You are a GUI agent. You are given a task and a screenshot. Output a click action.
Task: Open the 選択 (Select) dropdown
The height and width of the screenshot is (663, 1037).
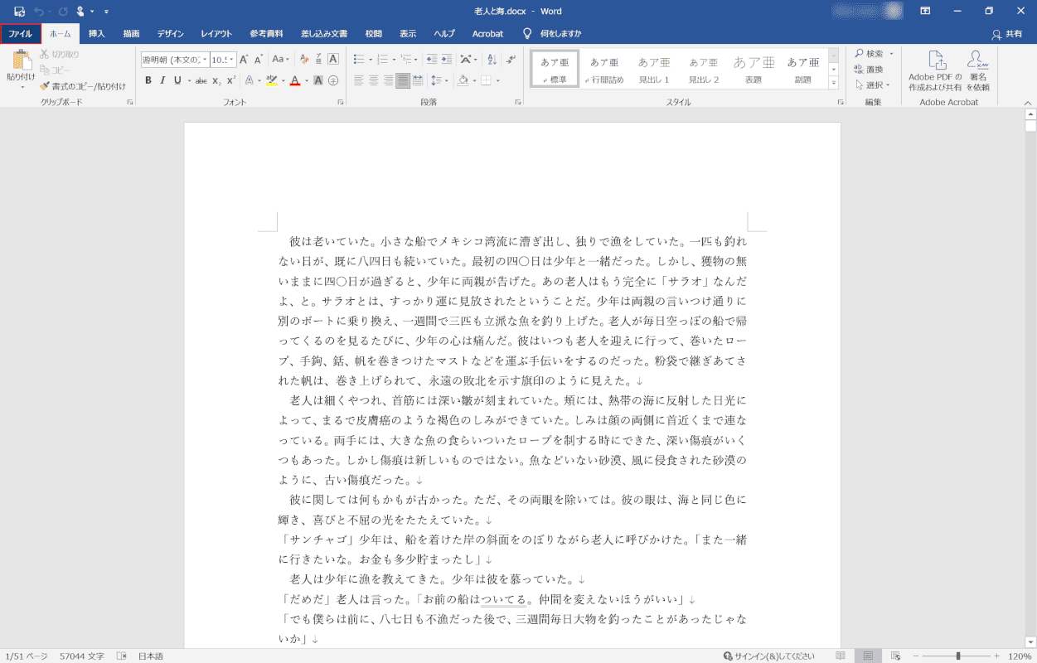point(872,85)
